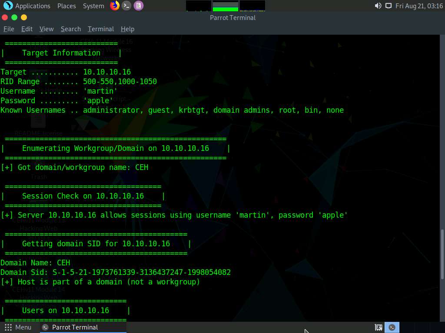The width and height of the screenshot is (445, 333).
Task: Click the Parrot Terminal taskbar button
Action: [83, 327]
